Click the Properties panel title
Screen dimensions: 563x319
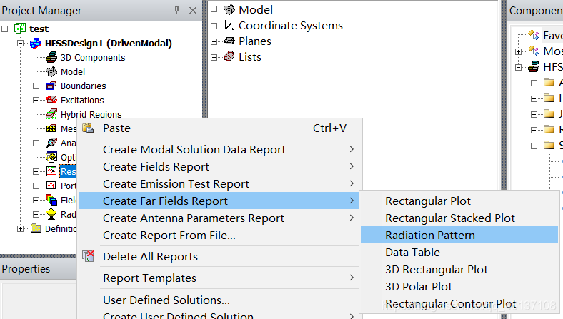click(x=26, y=269)
